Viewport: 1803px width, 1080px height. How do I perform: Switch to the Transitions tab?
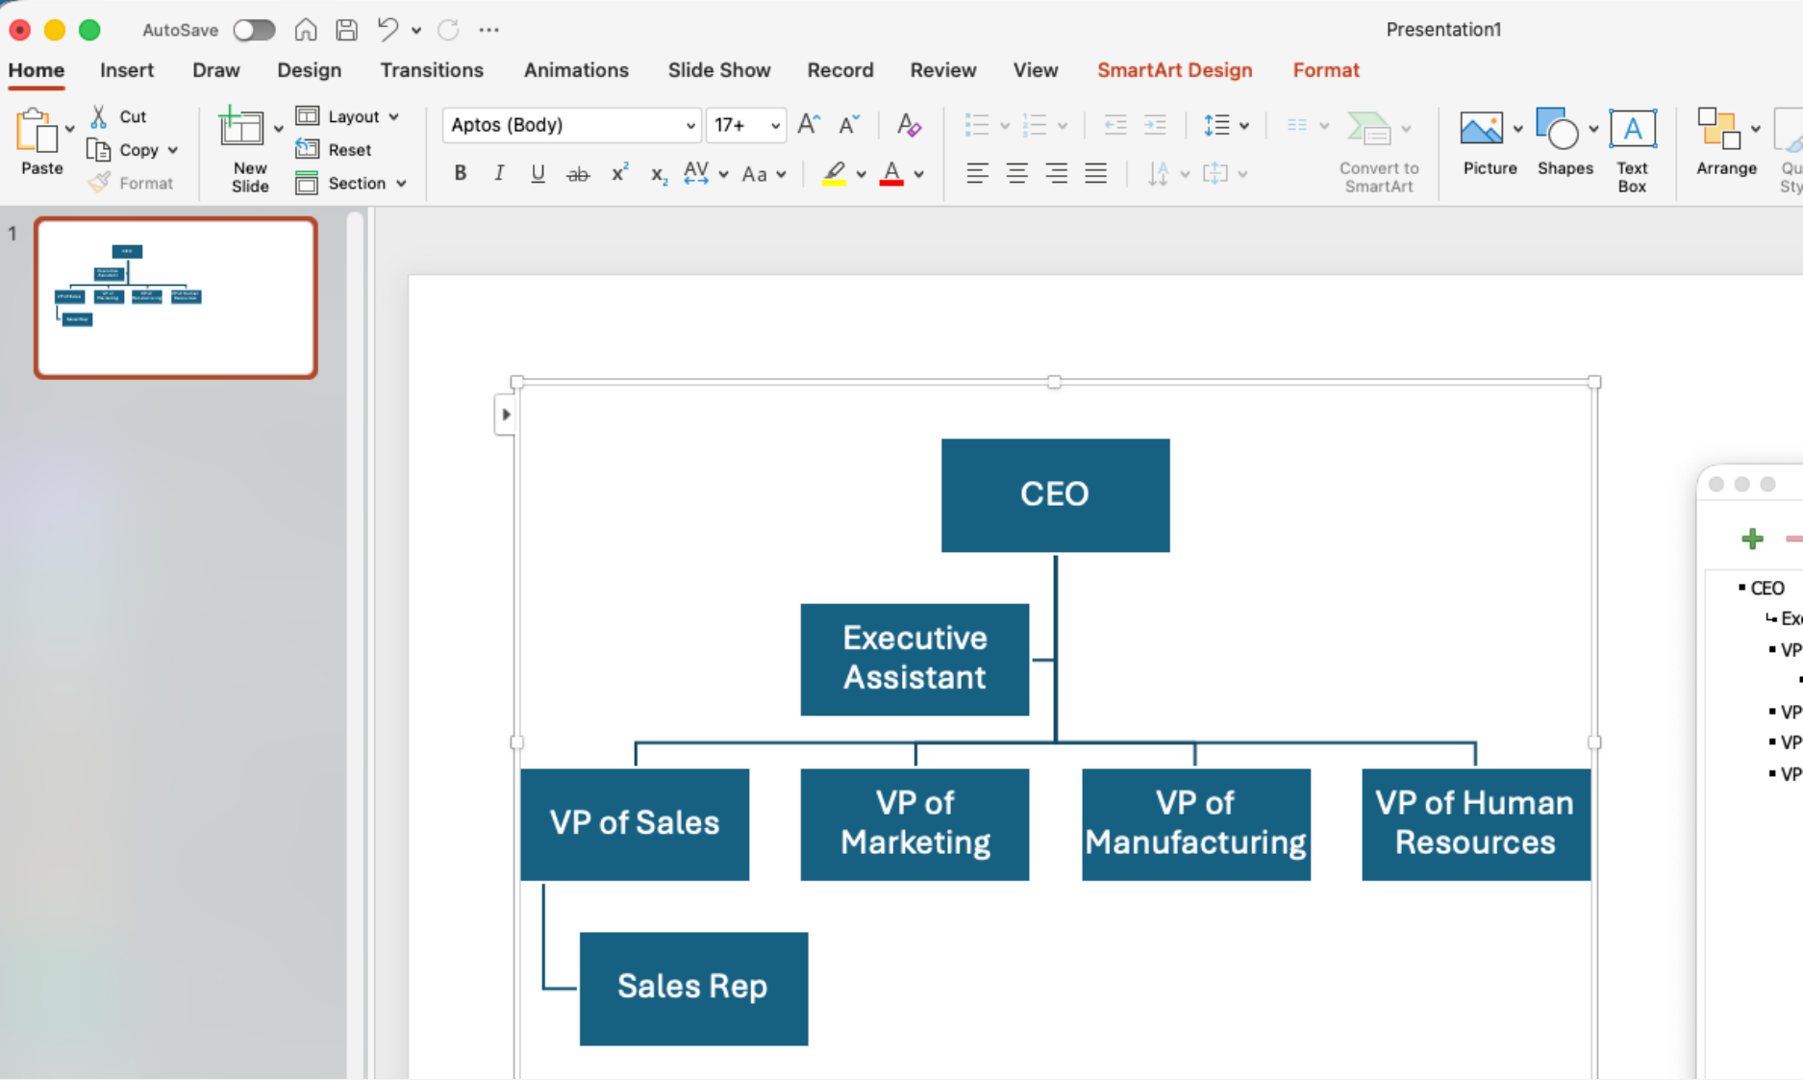pos(432,70)
